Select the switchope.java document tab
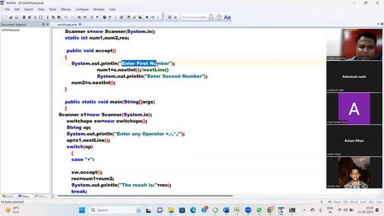The height and width of the screenshot is (216, 384). pyautogui.click(x=67, y=25)
